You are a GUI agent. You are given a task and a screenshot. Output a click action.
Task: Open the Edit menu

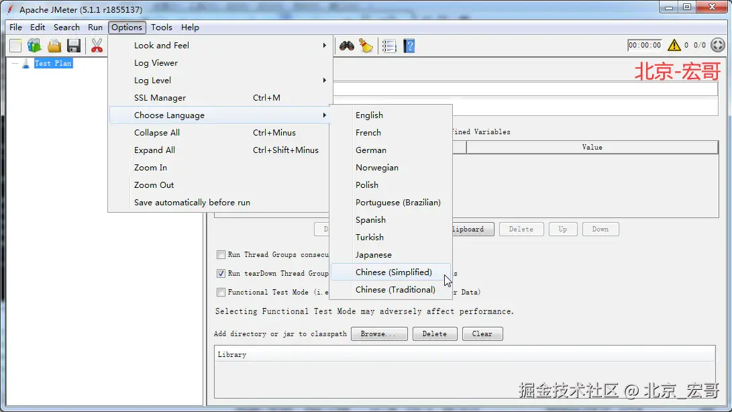[x=38, y=27]
